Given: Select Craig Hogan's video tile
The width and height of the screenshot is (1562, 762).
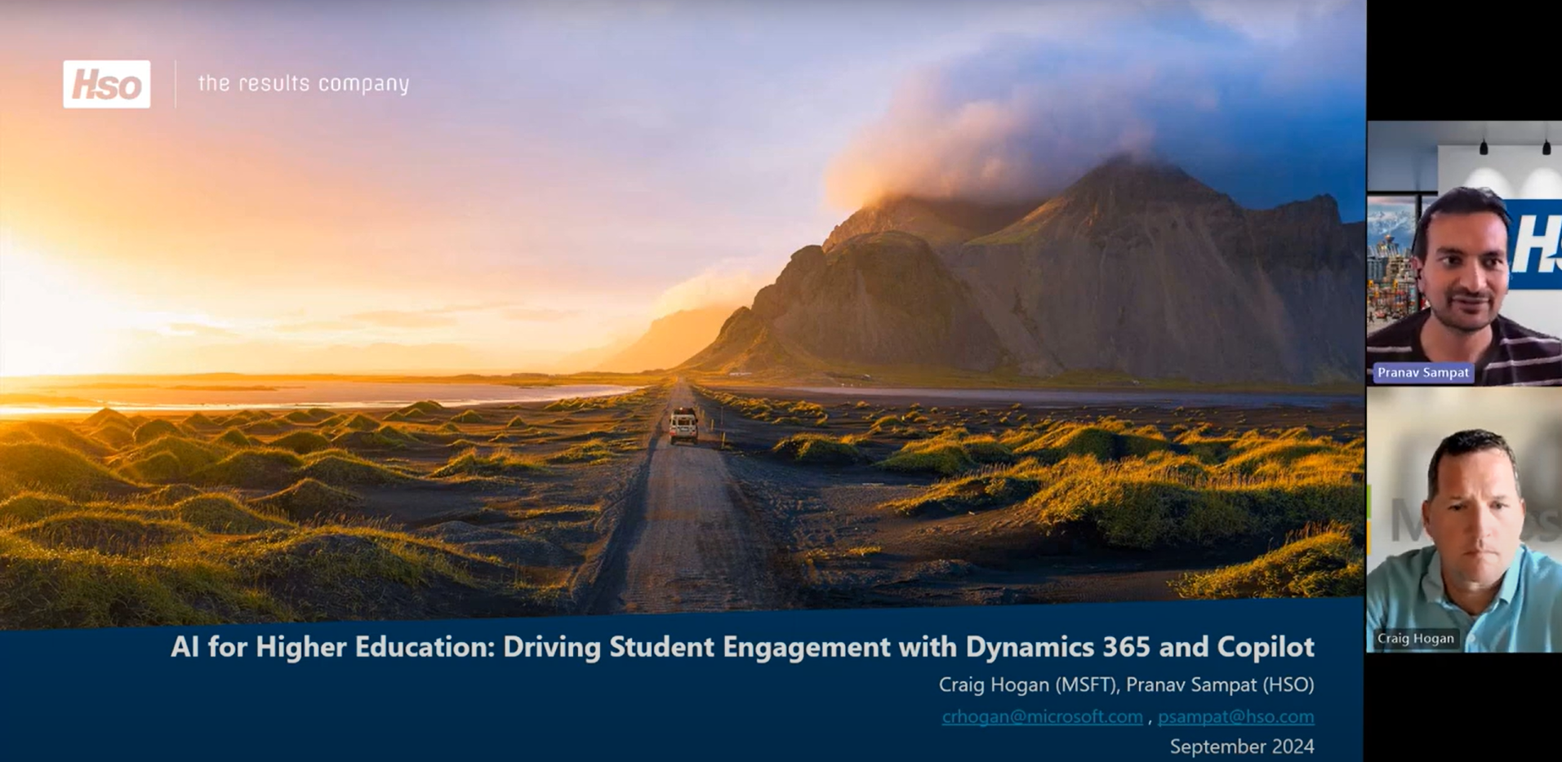Looking at the screenshot, I should tap(1464, 522).
